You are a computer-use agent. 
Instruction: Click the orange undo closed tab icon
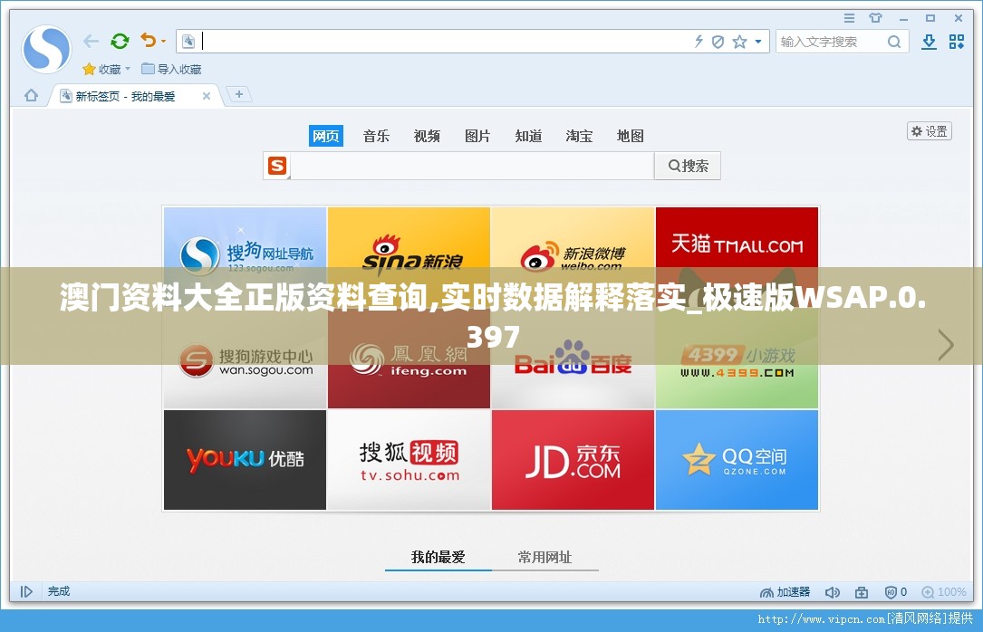pyautogui.click(x=148, y=41)
